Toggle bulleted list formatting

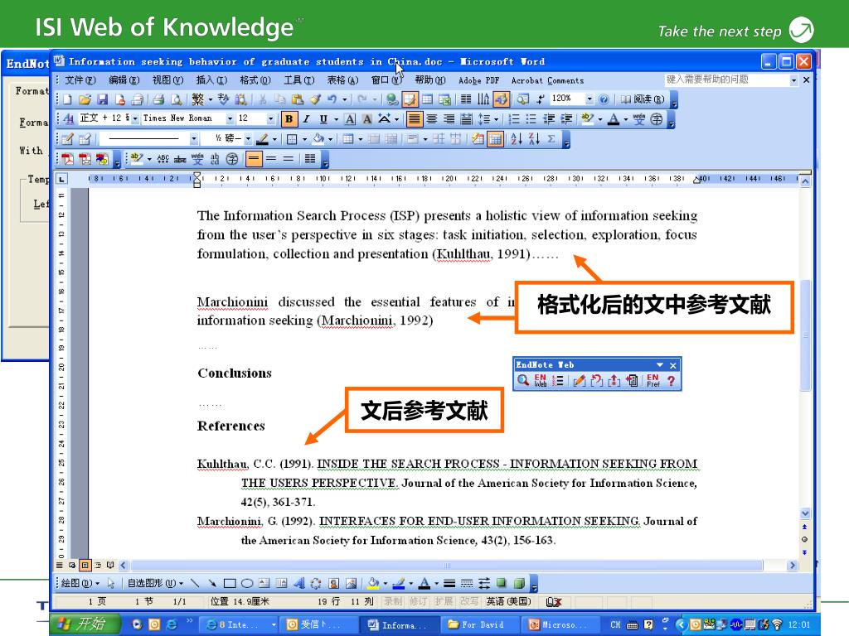531,119
